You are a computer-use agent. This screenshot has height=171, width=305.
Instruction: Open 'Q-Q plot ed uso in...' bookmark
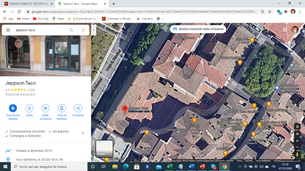pos(83,19)
